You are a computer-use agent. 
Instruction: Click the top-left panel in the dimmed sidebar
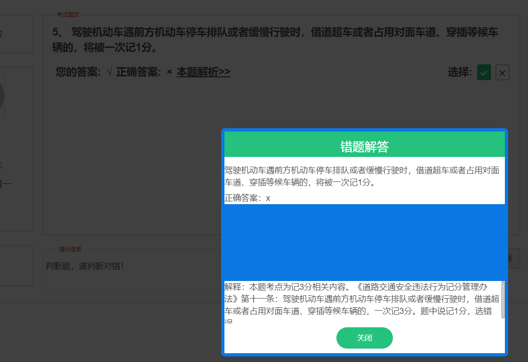[x=16, y=33]
